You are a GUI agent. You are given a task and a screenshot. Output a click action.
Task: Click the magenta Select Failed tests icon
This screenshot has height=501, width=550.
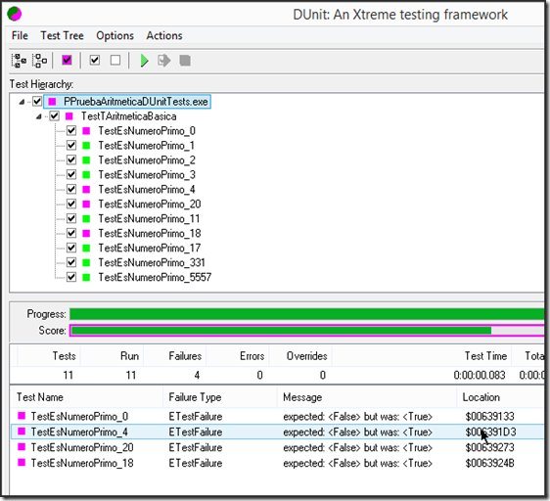[x=67, y=61]
